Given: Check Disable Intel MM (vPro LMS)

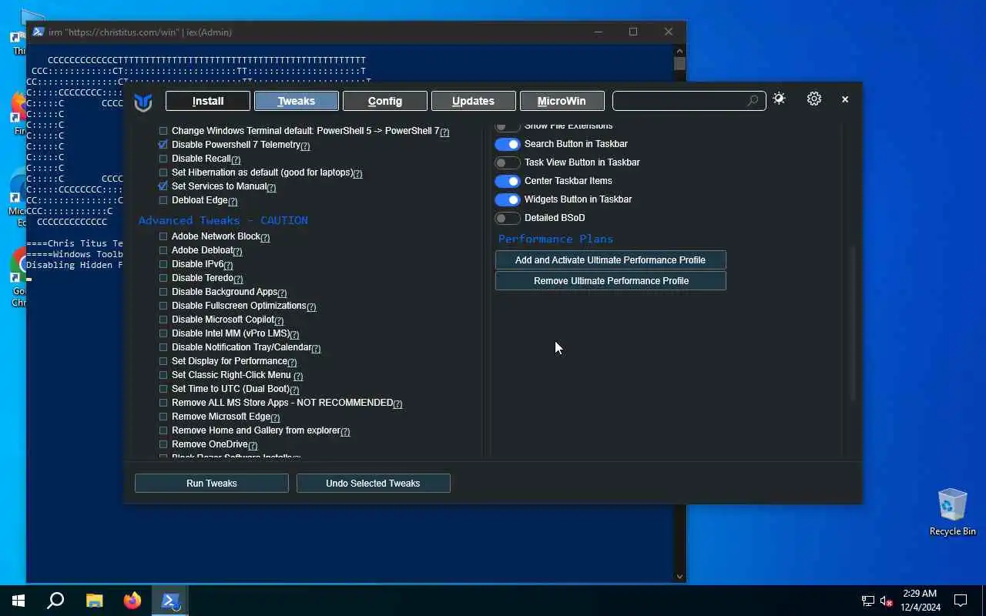Looking at the screenshot, I should (x=163, y=333).
